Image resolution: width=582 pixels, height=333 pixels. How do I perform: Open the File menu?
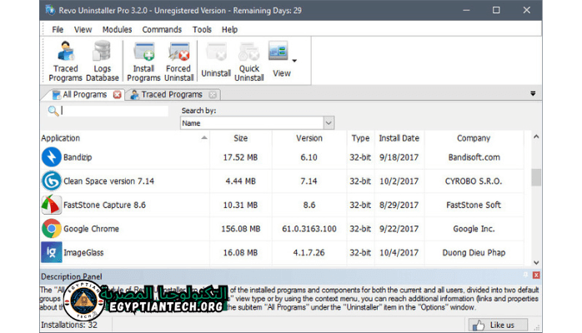(58, 30)
